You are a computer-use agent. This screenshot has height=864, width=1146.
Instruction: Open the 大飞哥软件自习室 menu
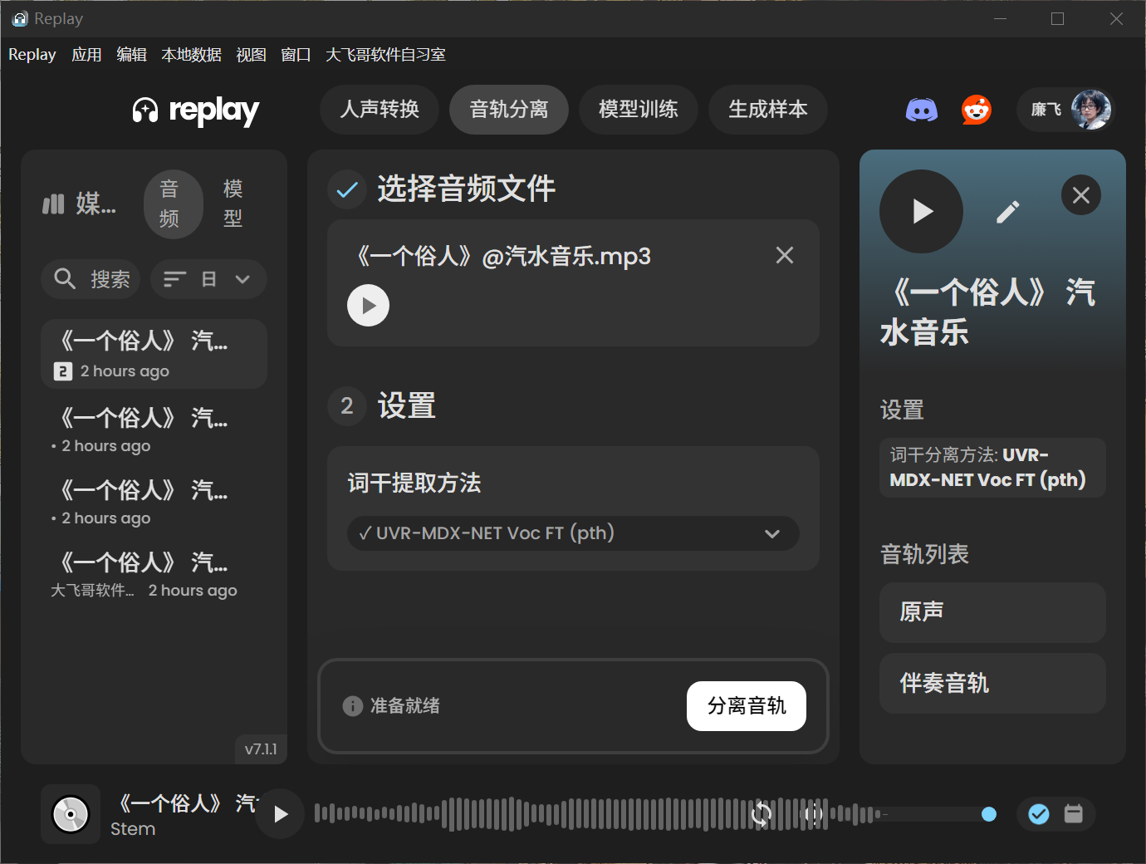click(x=385, y=55)
